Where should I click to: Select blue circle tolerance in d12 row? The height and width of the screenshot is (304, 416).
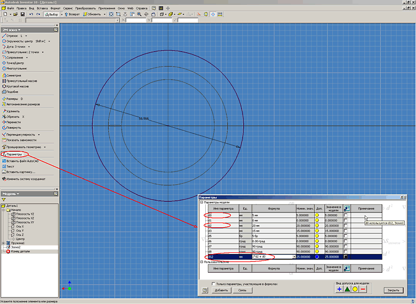point(317,257)
